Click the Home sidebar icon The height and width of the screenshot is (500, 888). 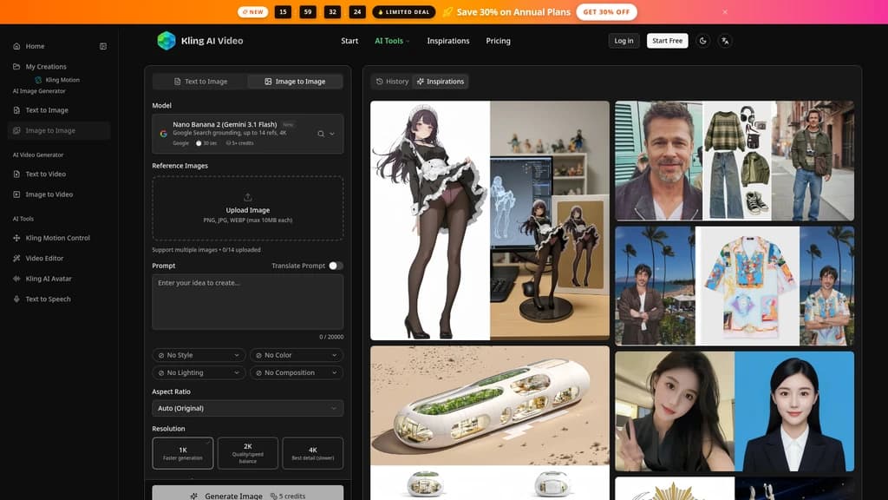point(16,46)
